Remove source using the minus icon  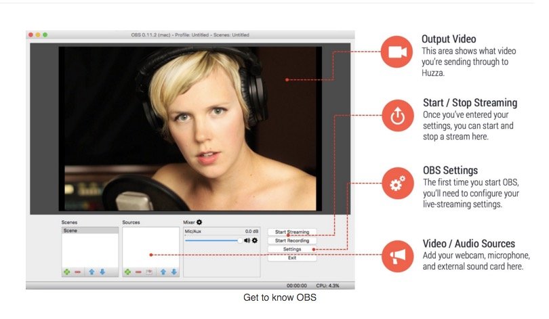(138, 272)
